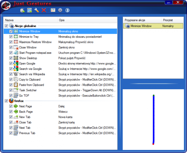Toggle the Task Switcher checkbox

11,90
